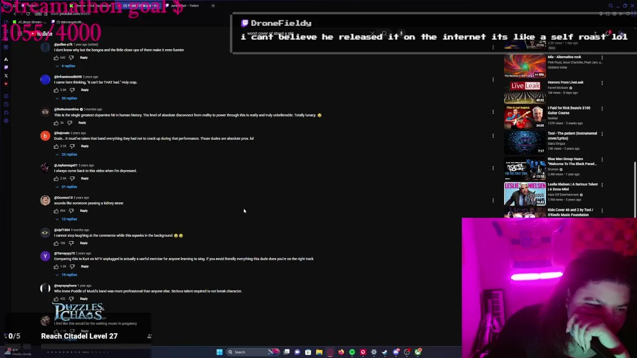Open options menu for Rick Beato guitar course video
Image resolution: width=637 pixels, height=358 pixels.
602,108
